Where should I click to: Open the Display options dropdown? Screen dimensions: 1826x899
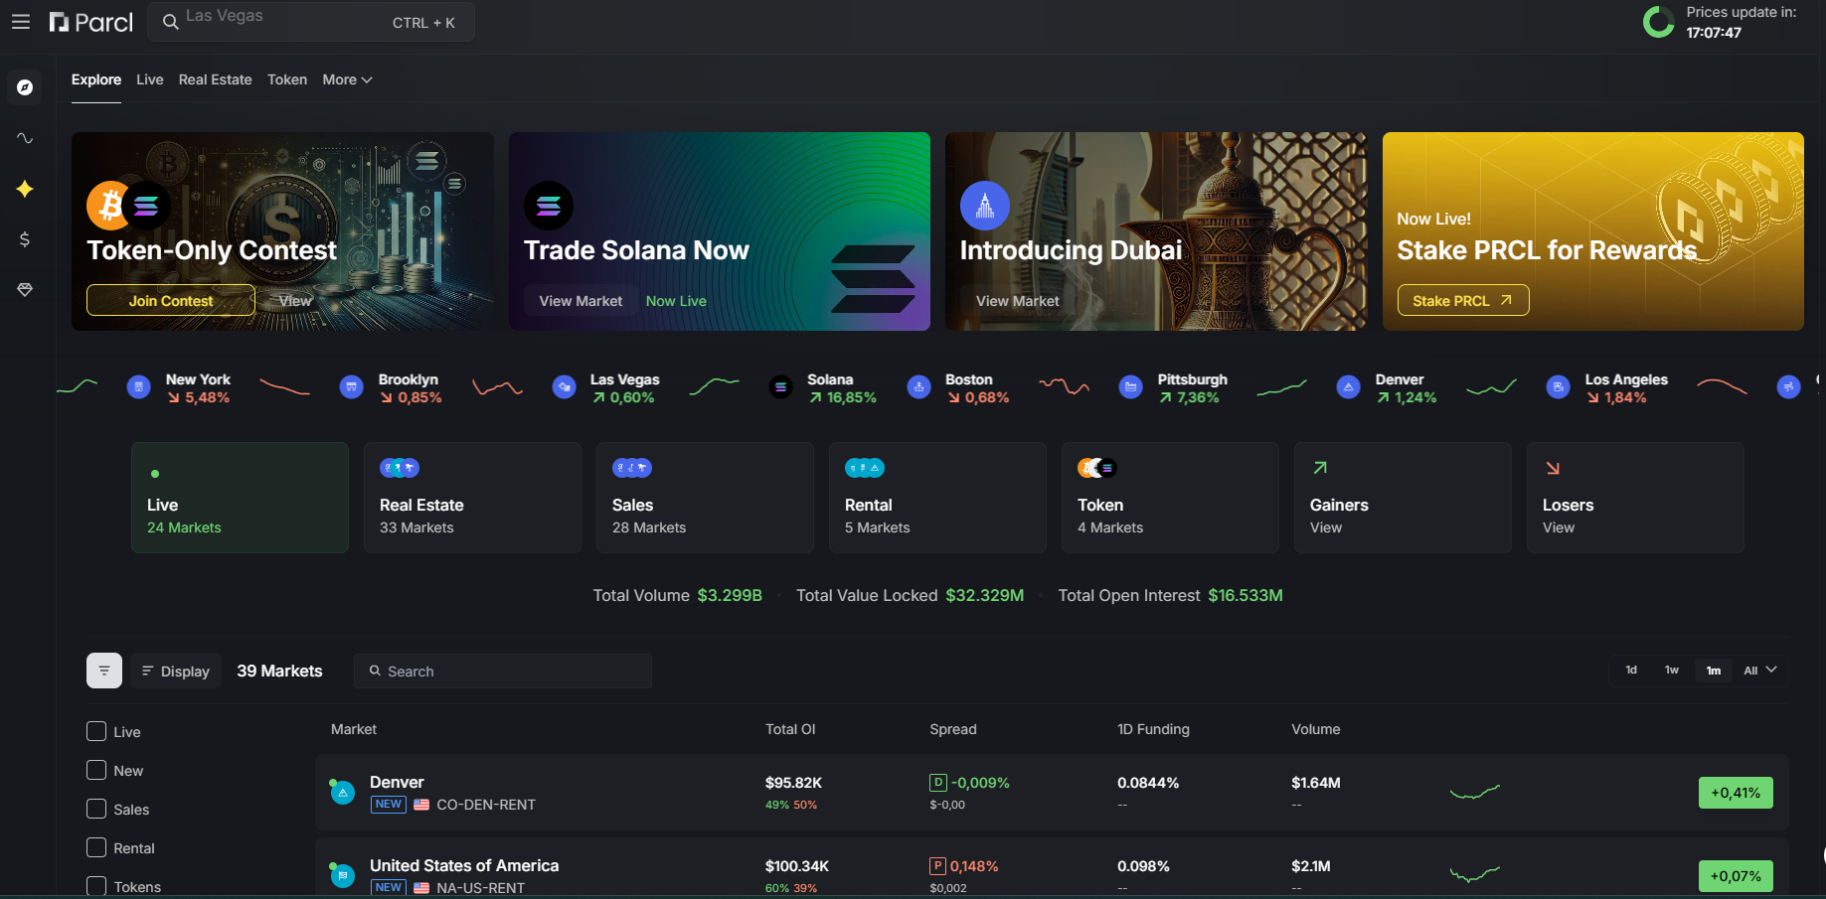175,672
